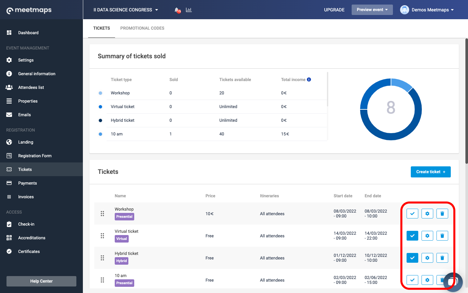
Task: Disable the Hybrid ticket checkmark toggle
Action: click(412, 258)
